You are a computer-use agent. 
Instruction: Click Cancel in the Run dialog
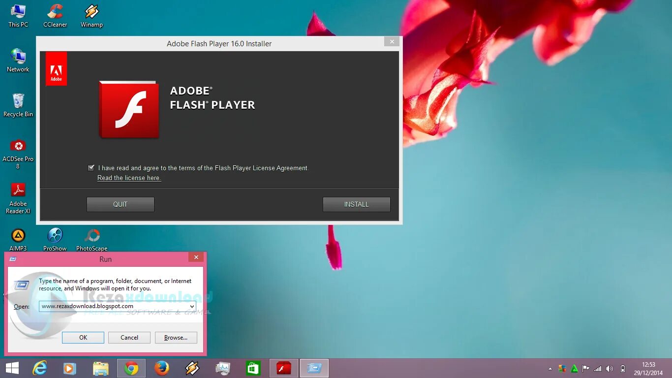(x=129, y=338)
